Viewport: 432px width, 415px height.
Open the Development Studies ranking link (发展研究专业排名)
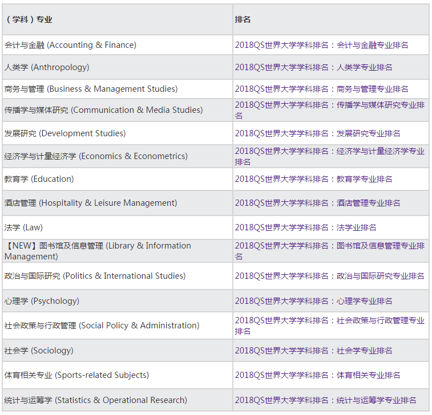tap(317, 133)
